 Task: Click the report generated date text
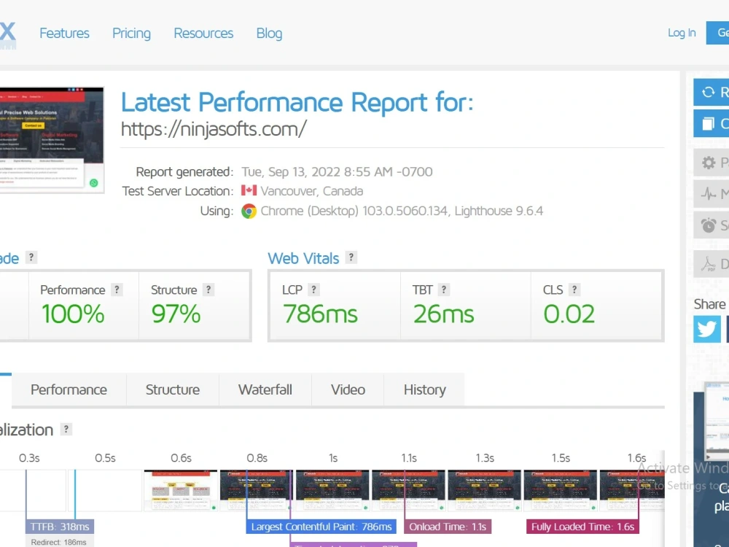pyautogui.click(x=337, y=171)
